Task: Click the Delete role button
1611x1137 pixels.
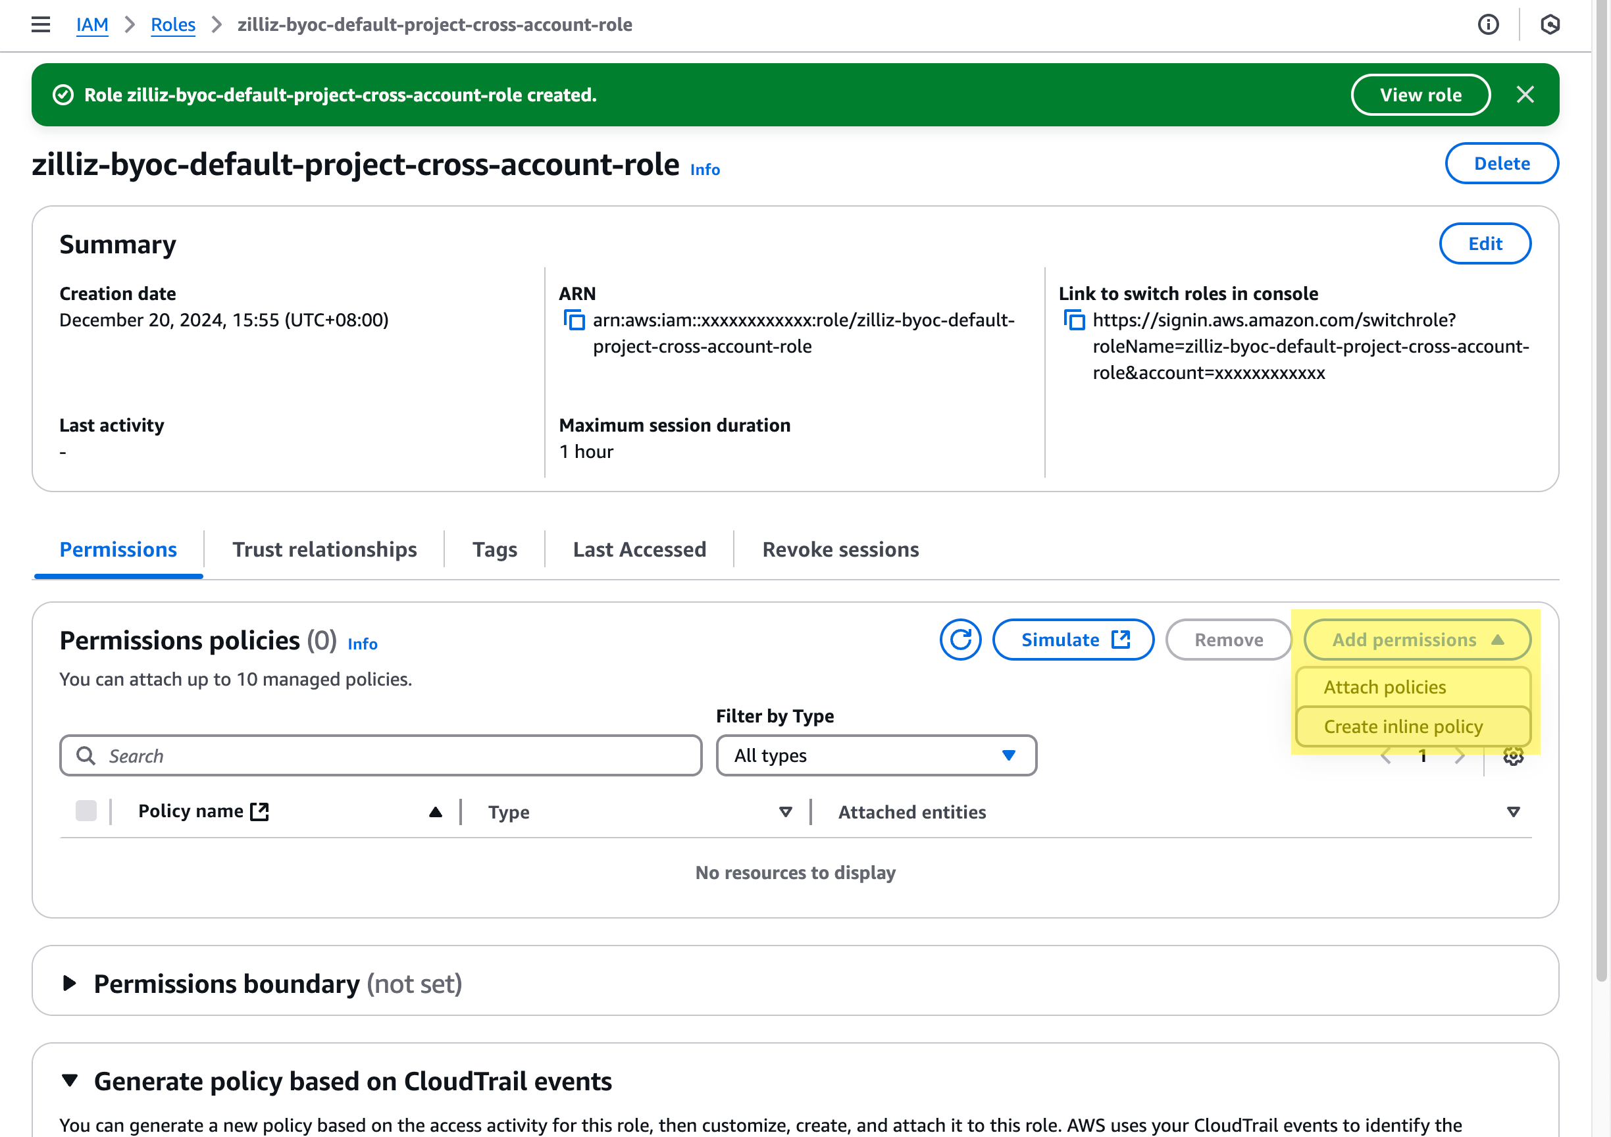Action: (1500, 161)
